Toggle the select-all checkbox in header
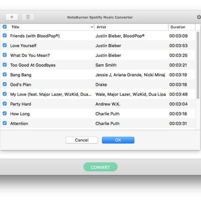The width and height of the screenshot is (201, 201). coord(5,27)
